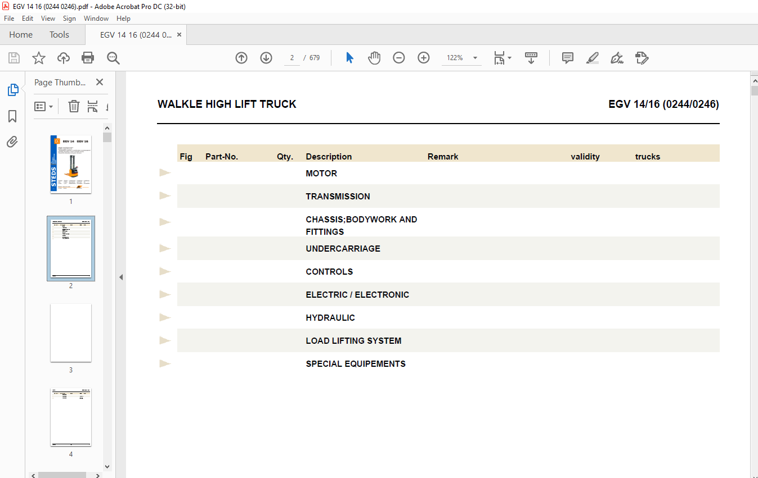The height and width of the screenshot is (478, 758).
Task: Click the stamp tool icon
Action: pos(642,58)
